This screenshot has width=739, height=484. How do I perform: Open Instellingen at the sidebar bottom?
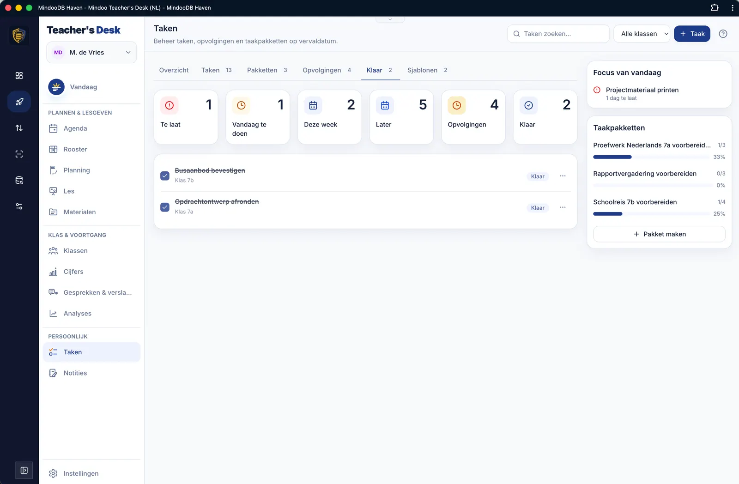[91, 473]
